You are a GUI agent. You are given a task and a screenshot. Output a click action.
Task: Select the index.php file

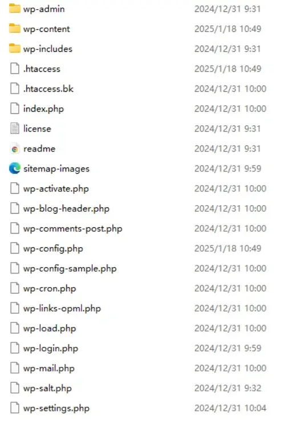tap(43, 109)
